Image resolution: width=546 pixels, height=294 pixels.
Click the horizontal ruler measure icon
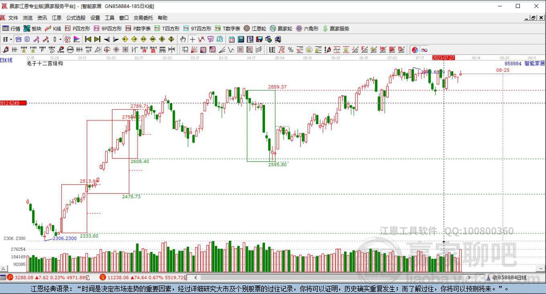point(172,50)
